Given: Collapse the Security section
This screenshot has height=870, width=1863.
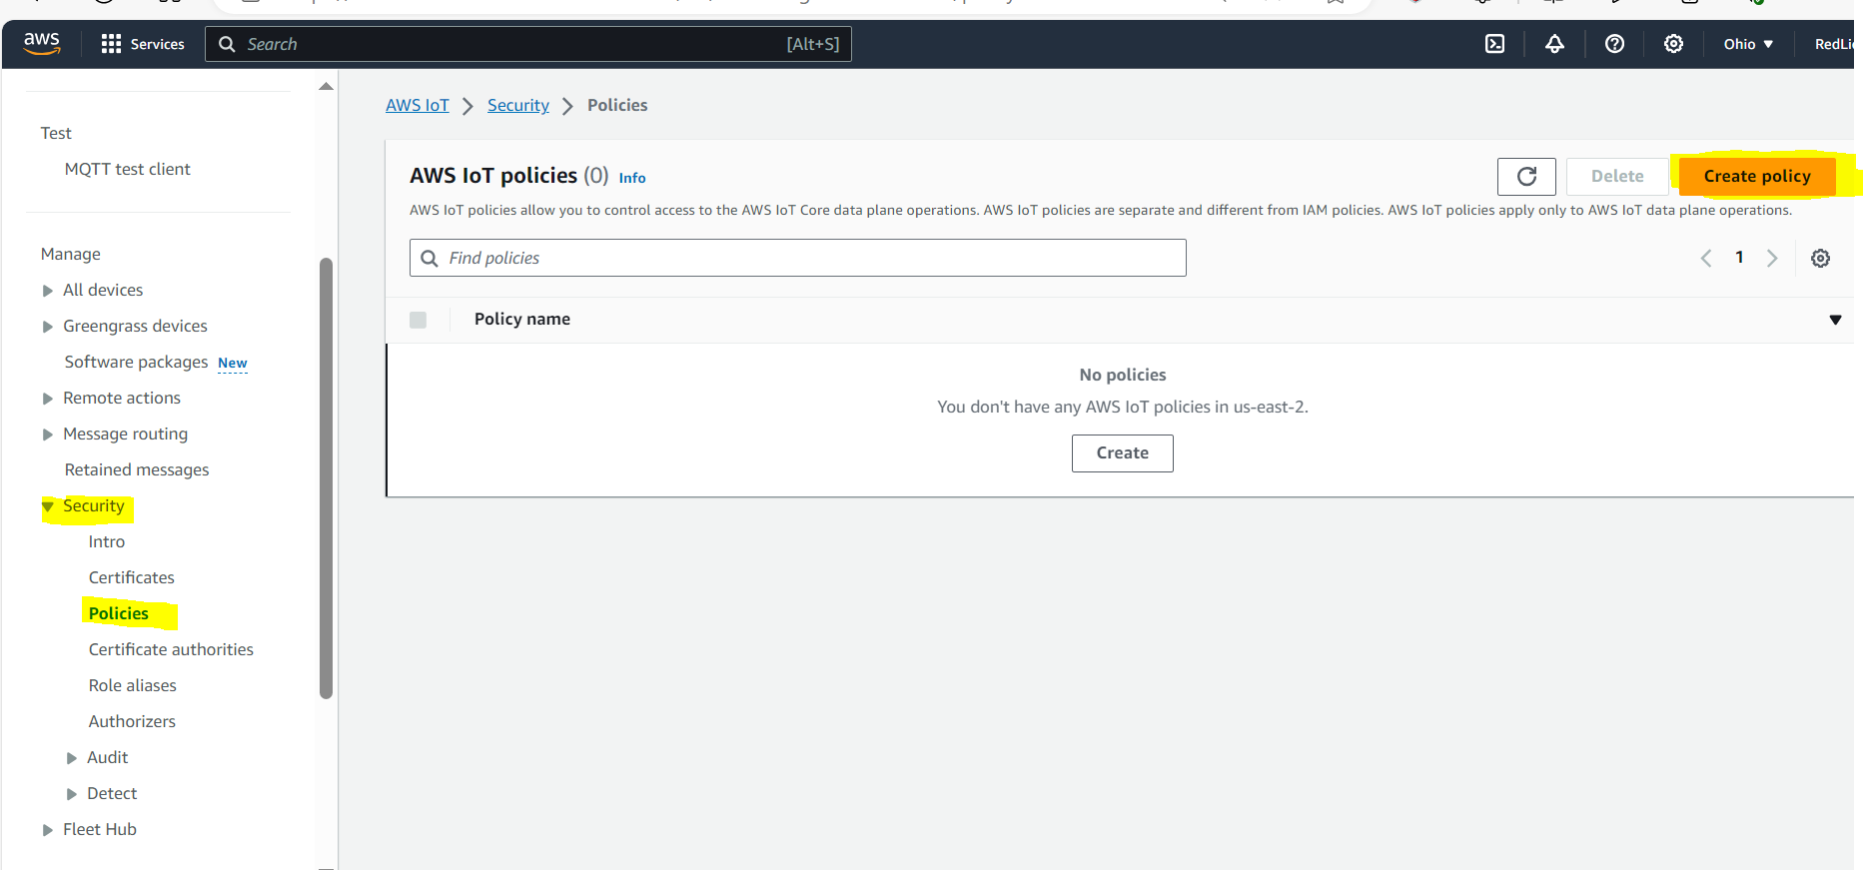Looking at the screenshot, I should point(47,506).
